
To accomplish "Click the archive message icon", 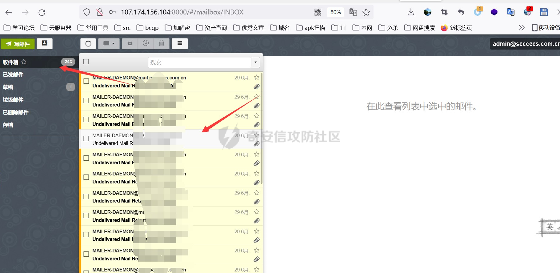I will pos(130,43).
